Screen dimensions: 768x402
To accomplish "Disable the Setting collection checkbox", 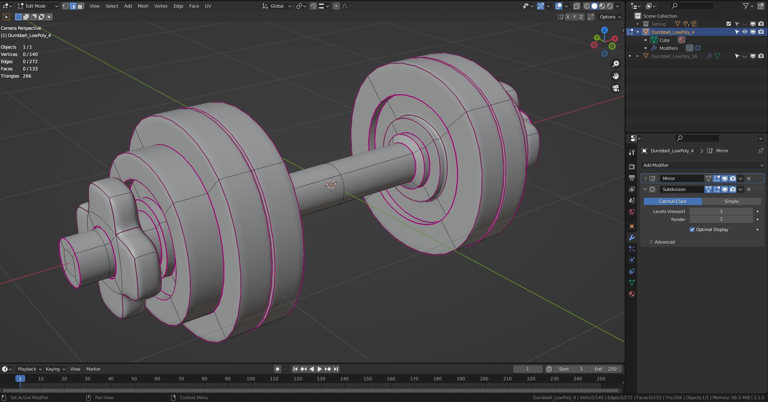I will click(728, 24).
